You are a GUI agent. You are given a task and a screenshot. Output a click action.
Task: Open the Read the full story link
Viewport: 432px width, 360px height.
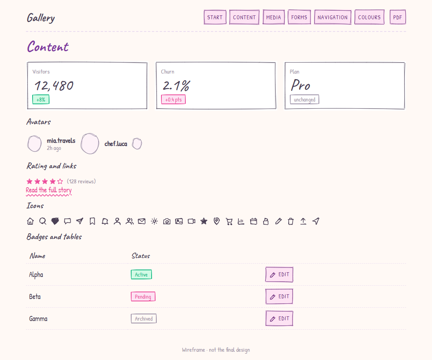coord(49,190)
